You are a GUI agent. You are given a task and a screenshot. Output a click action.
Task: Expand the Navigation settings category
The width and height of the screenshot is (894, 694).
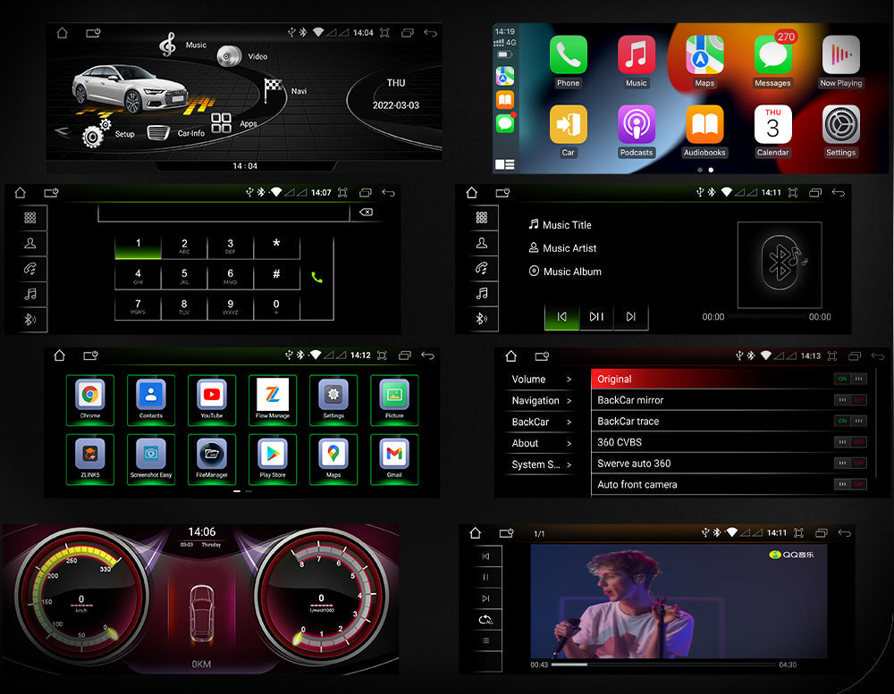click(x=541, y=401)
